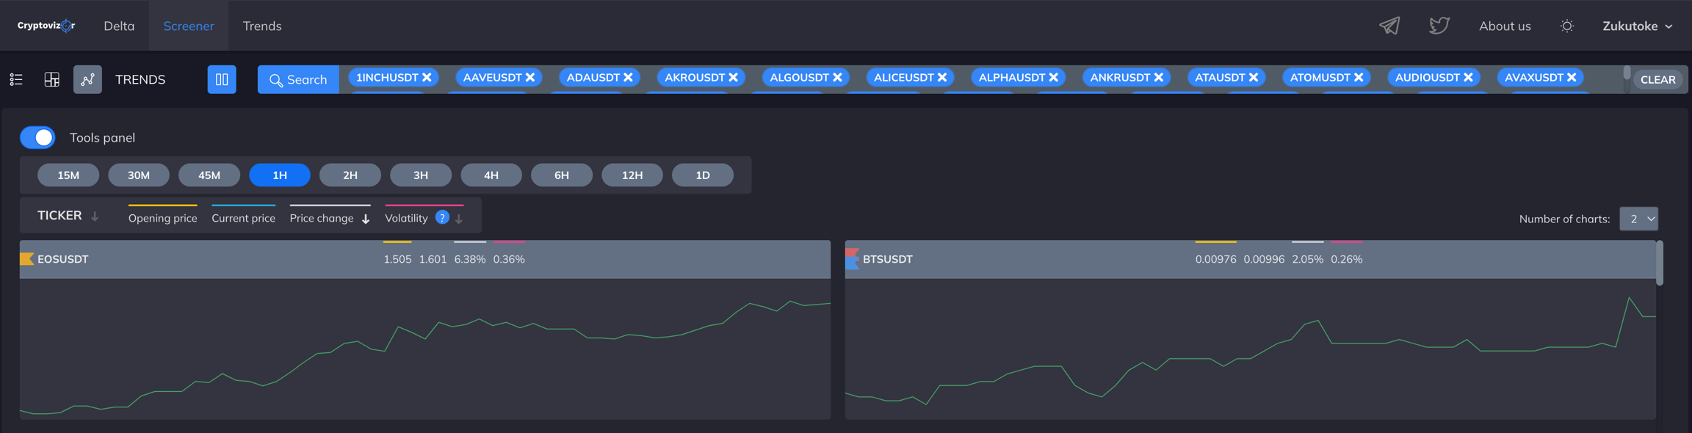Click the CLEAR button
The width and height of the screenshot is (1692, 433).
pyautogui.click(x=1657, y=79)
